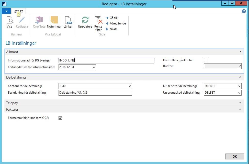Open Förfallodatum för informationsrad date dropdown
The width and height of the screenshot is (249, 164).
94,67
